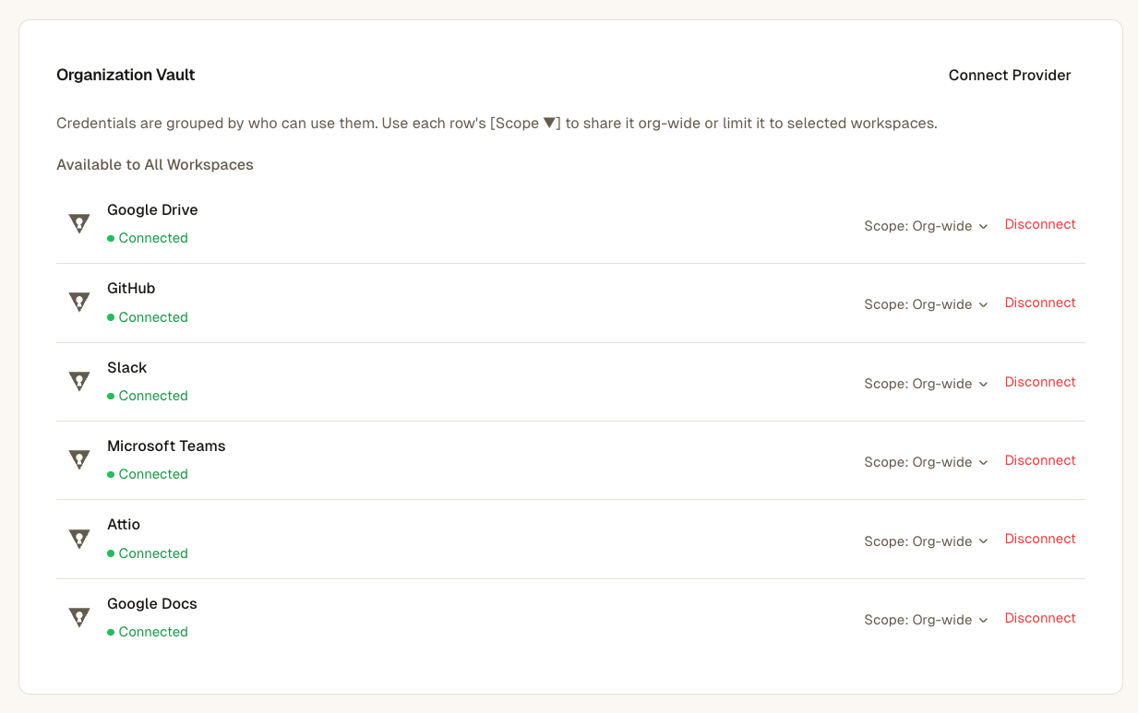
Task: Change scope for Microsoft Teams
Action: [926, 462]
